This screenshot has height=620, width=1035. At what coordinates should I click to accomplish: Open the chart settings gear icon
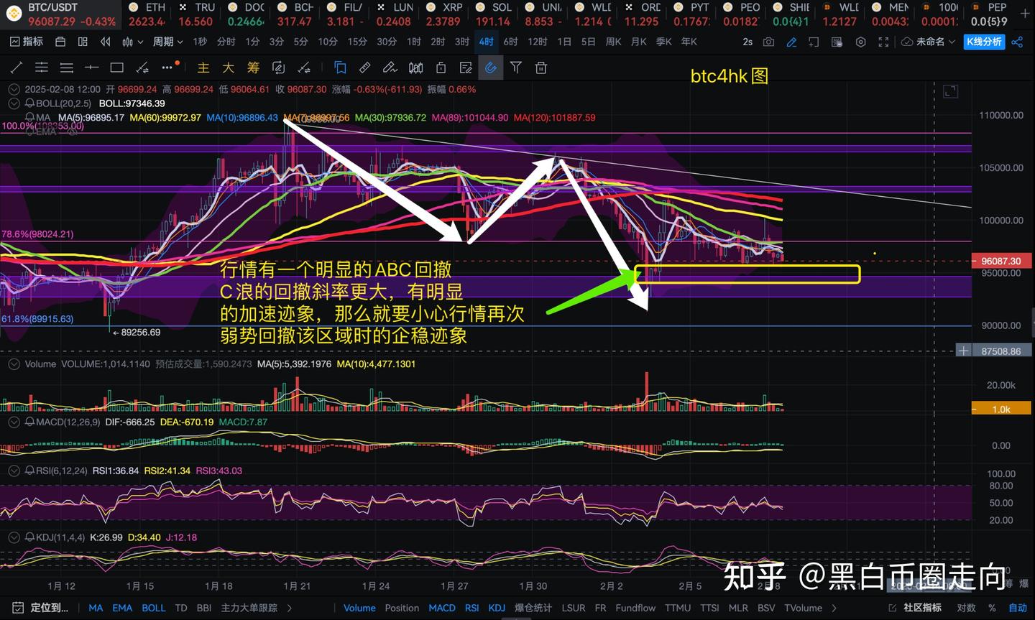coord(861,42)
